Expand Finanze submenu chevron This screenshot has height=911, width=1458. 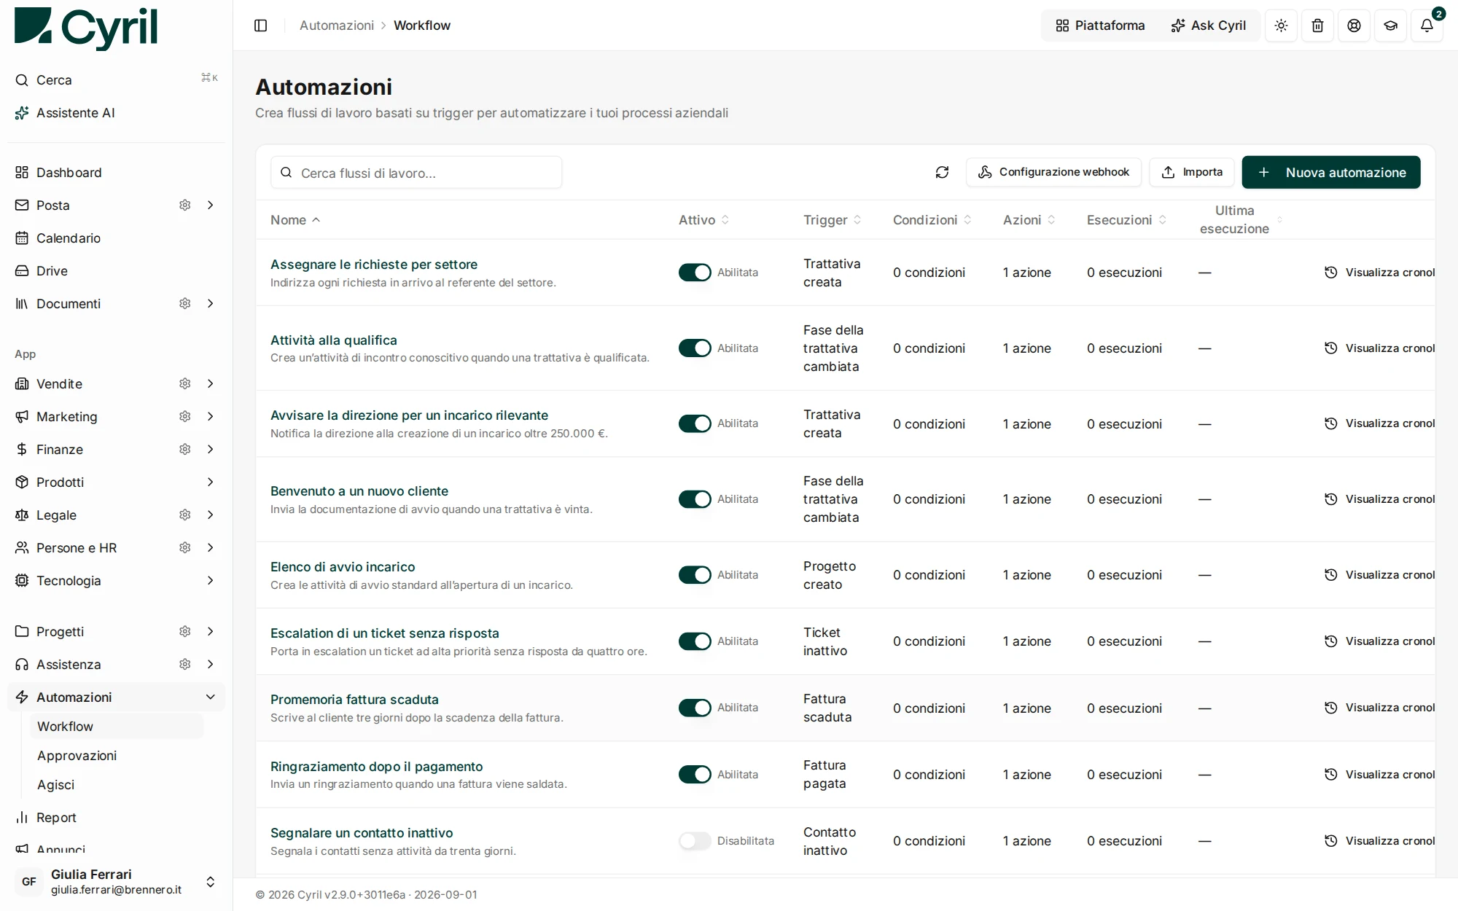point(211,449)
